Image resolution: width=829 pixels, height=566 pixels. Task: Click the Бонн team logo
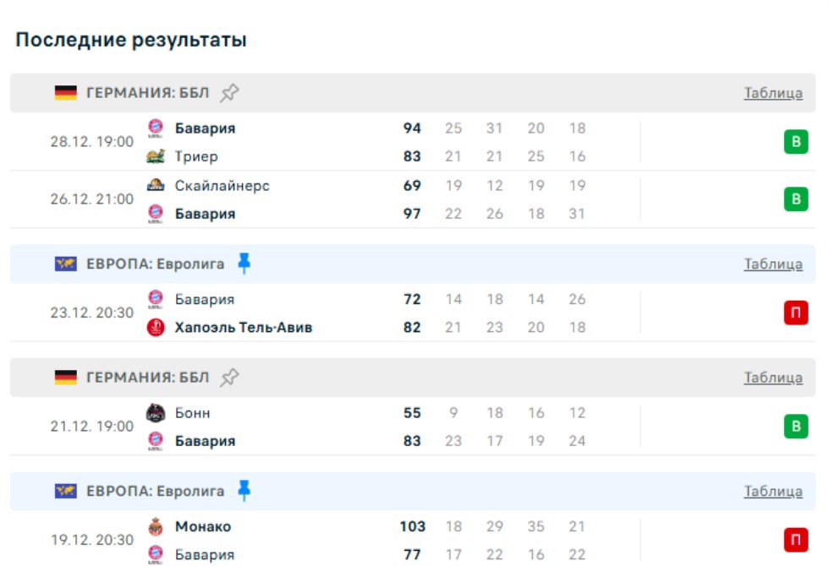pyautogui.click(x=155, y=413)
